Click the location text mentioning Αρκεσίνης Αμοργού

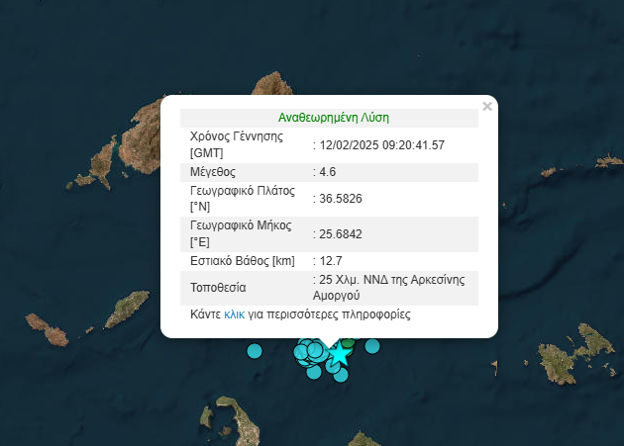(x=393, y=288)
